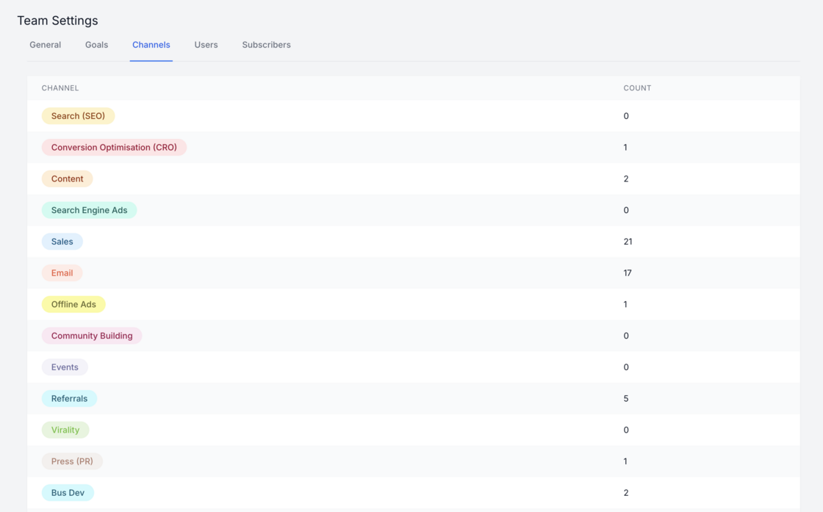Select the Press (PR) tag
823x512 pixels.
pos(72,461)
